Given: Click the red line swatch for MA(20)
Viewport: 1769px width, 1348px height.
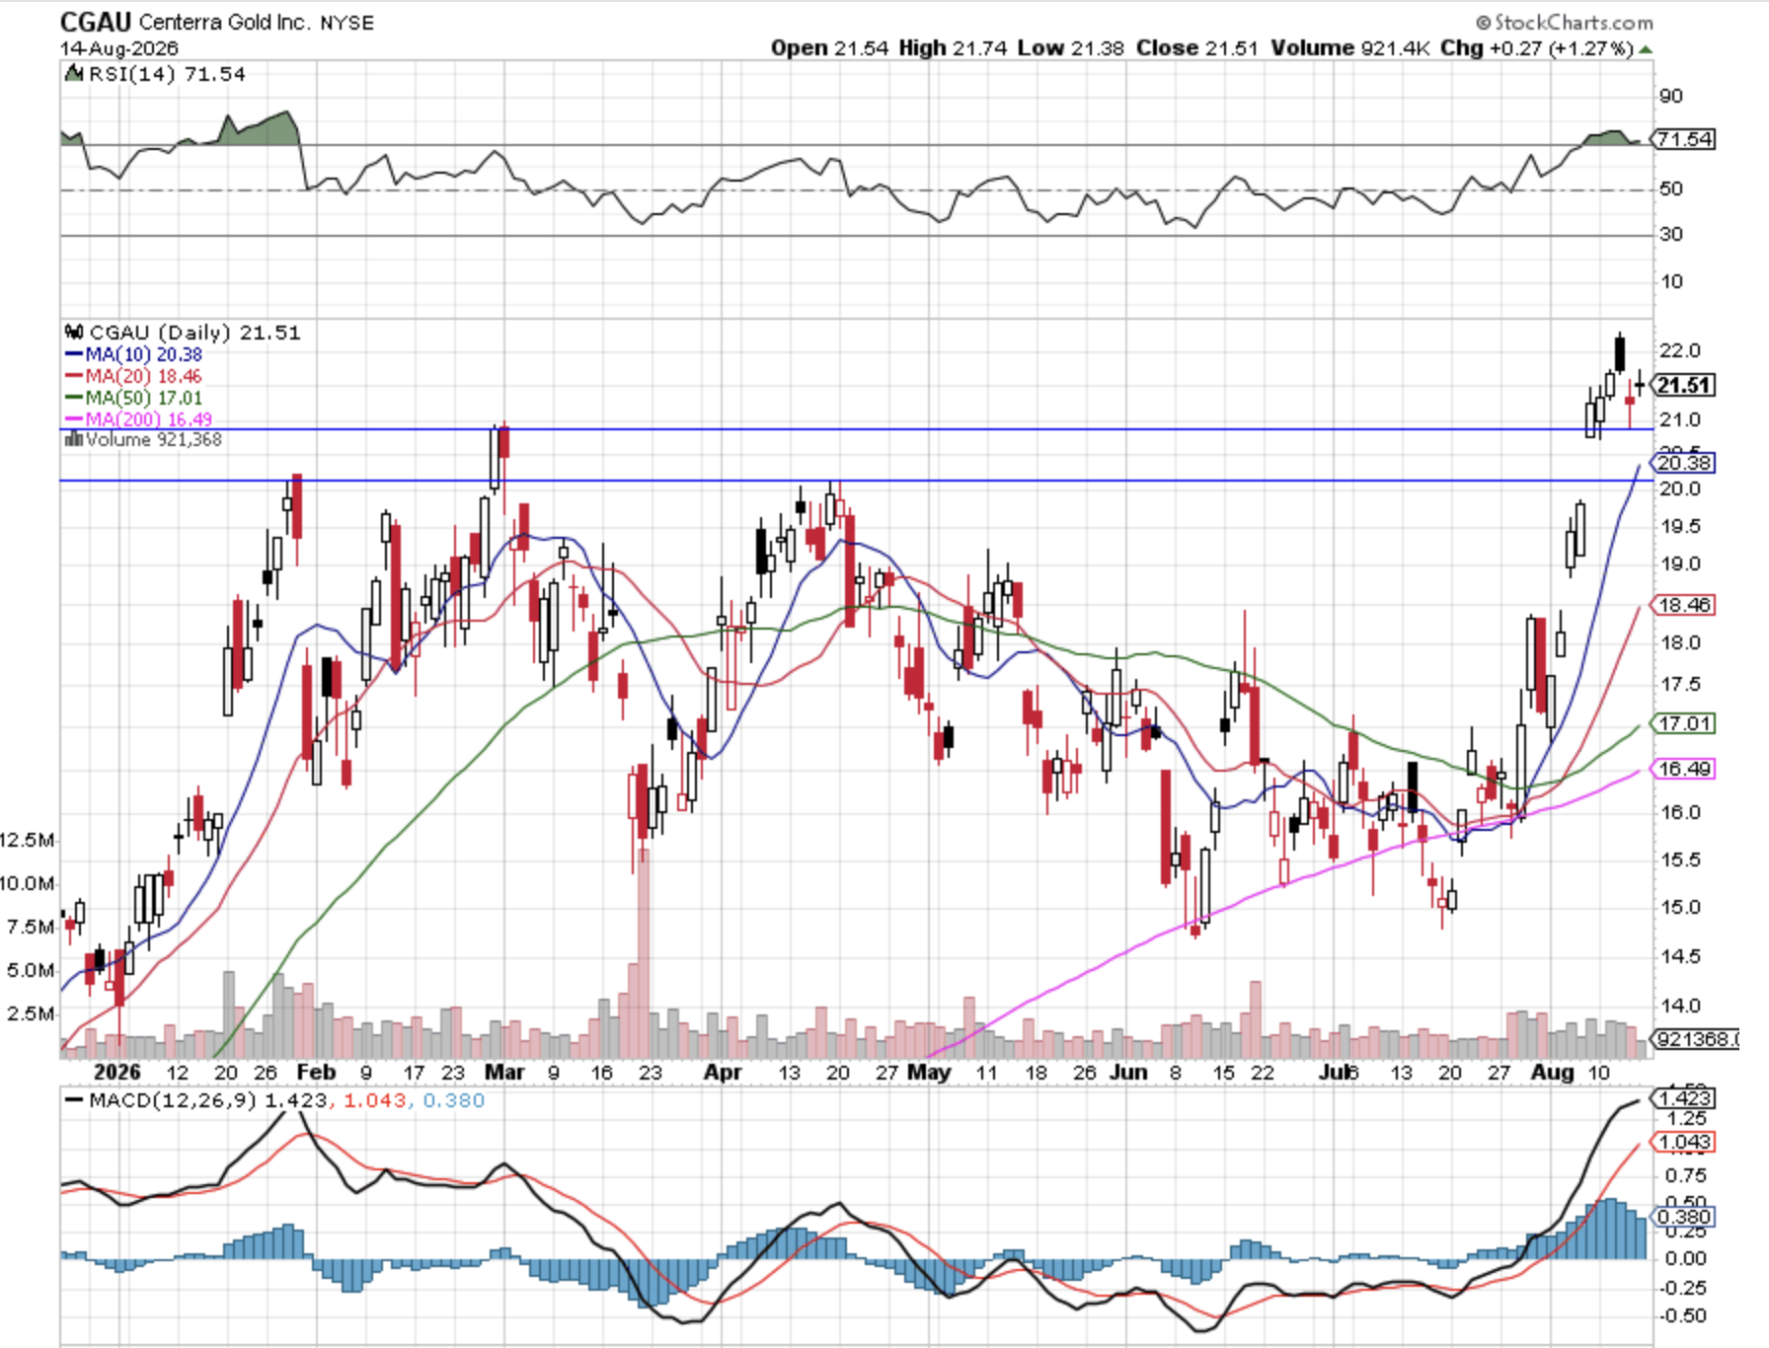Looking at the screenshot, I should [74, 376].
